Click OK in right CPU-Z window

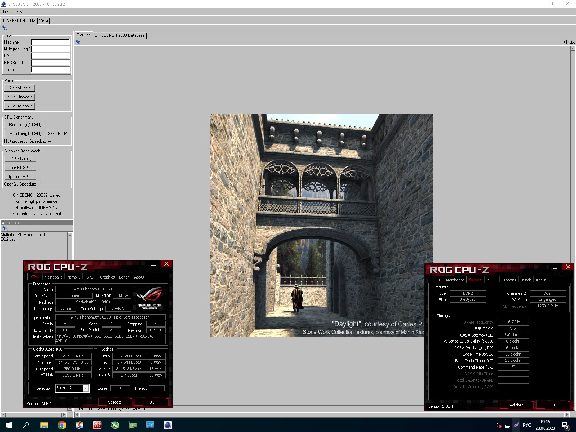coord(553,405)
